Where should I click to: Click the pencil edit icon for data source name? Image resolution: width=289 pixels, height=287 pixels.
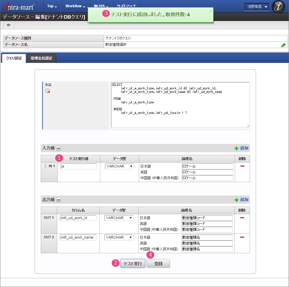283,45
